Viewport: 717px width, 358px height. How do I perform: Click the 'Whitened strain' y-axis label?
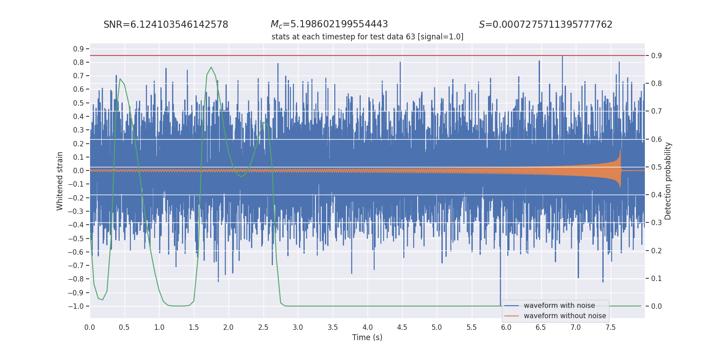(60, 181)
